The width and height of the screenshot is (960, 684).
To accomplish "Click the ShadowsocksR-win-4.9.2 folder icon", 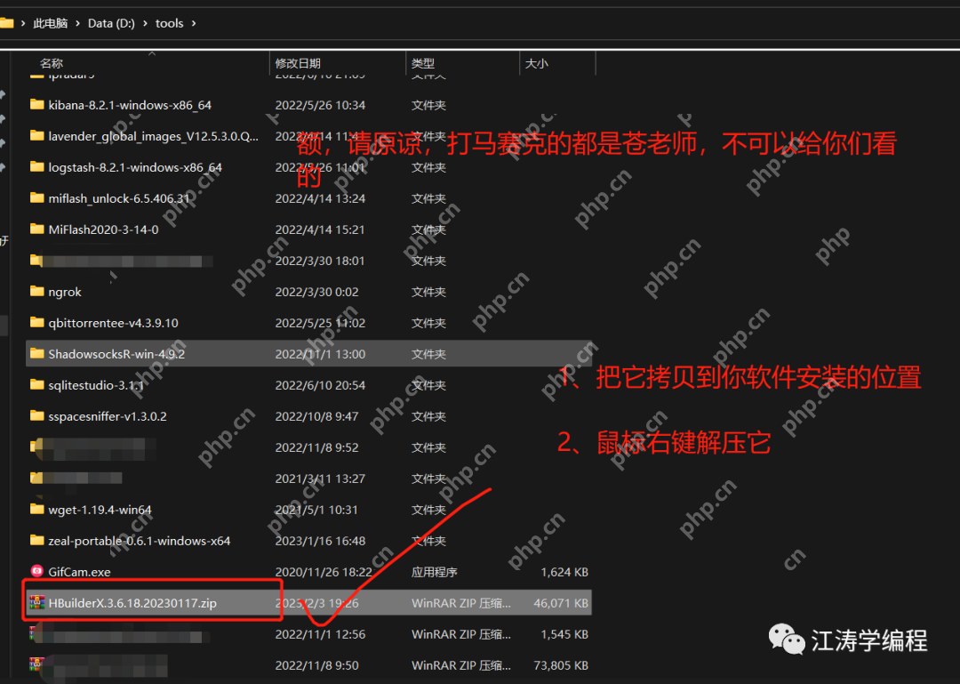I will [36, 354].
